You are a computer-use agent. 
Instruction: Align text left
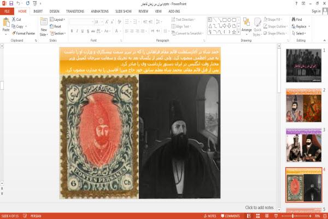point(127,31)
